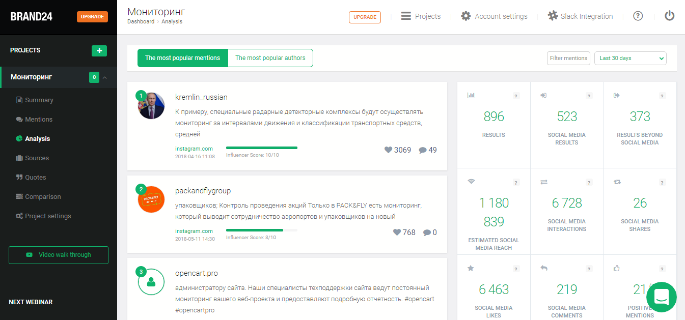Open instagram.com link under packandflygroup mention

pyautogui.click(x=194, y=231)
